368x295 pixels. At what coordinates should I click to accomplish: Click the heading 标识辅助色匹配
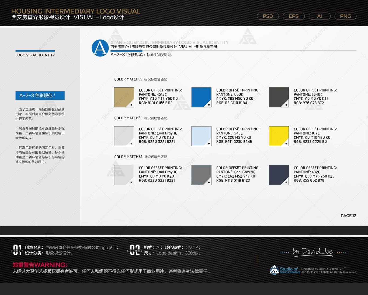pos(155,118)
